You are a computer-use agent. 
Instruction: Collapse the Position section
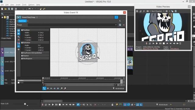[x=22, y=30]
